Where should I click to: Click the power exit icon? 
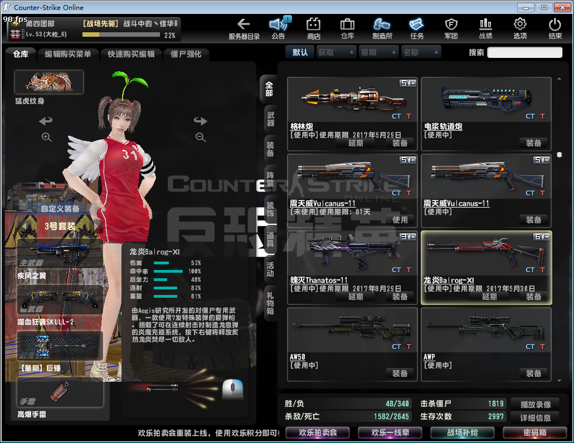[554, 24]
